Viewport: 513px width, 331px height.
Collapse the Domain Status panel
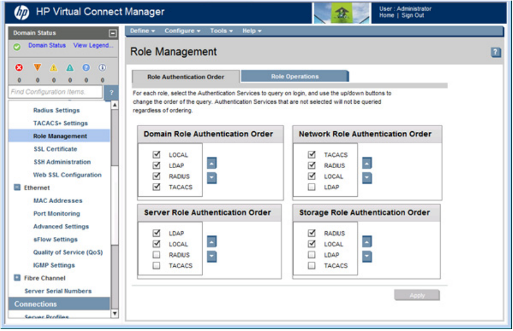click(112, 33)
